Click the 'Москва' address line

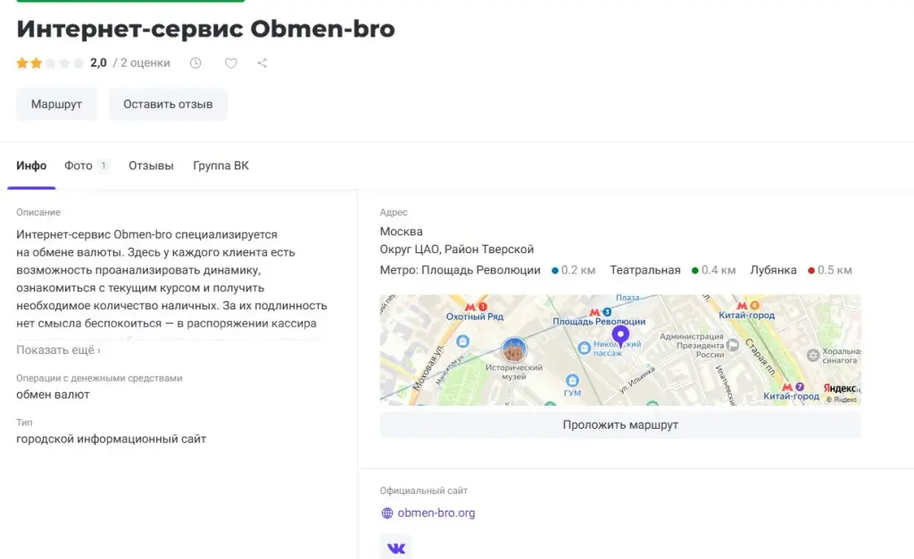click(x=401, y=232)
